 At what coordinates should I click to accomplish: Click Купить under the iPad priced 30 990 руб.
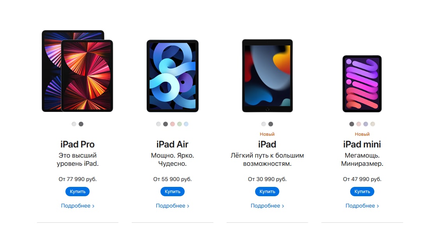(267, 192)
